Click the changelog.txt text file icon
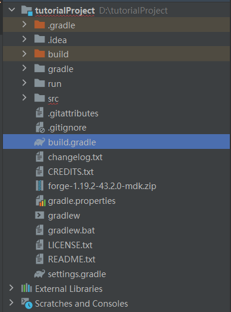231x312 pixels. (x=40, y=157)
